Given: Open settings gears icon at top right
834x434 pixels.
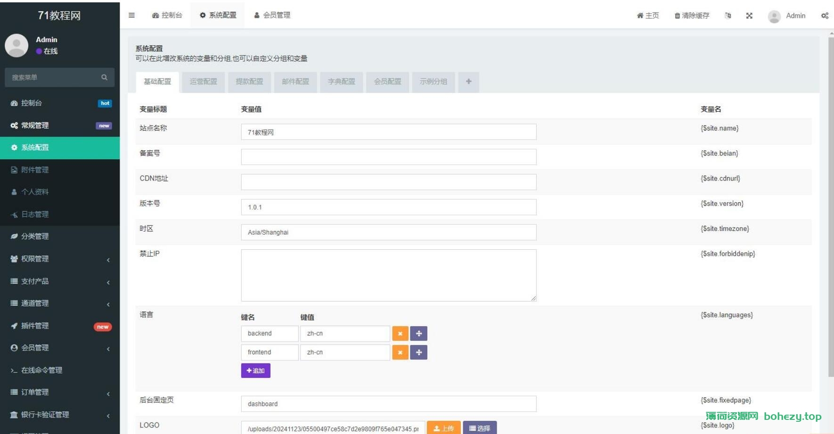Looking at the screenshot, I should click(x=825, y=16).
